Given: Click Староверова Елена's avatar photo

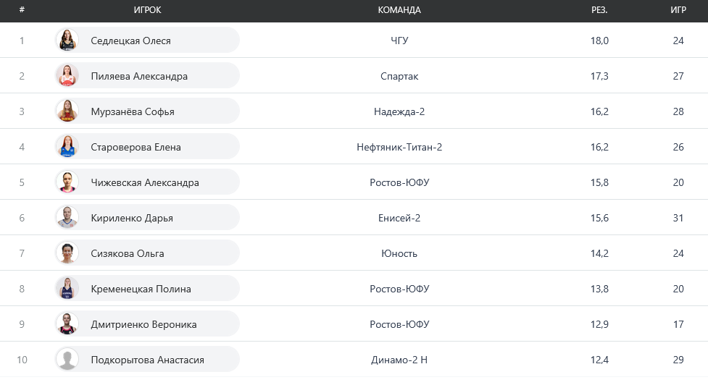Looking at the screenshot, I should 67,147.
